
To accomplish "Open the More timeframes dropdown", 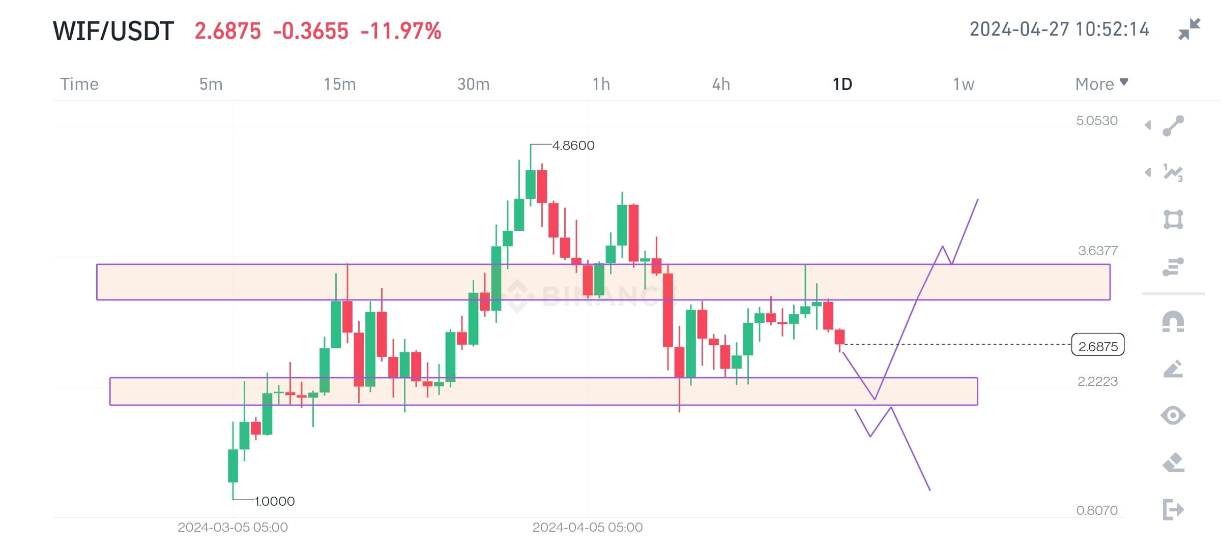I will click(1099, 84).
